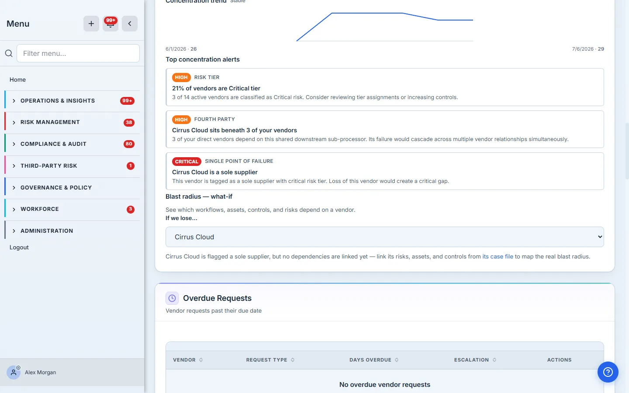
Task: Go to Home in the sidebar menu
Action: [x=17, y=79]
